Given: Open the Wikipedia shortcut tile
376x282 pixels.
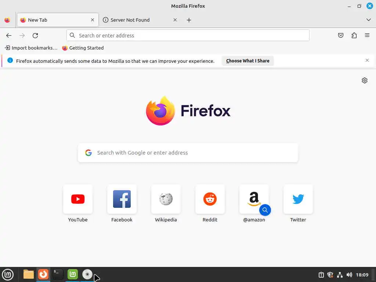Looking at the screenshot, I should click(166, 199).
